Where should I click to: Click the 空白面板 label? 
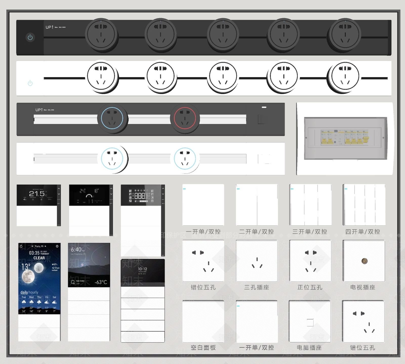click(x=203, y=348)
